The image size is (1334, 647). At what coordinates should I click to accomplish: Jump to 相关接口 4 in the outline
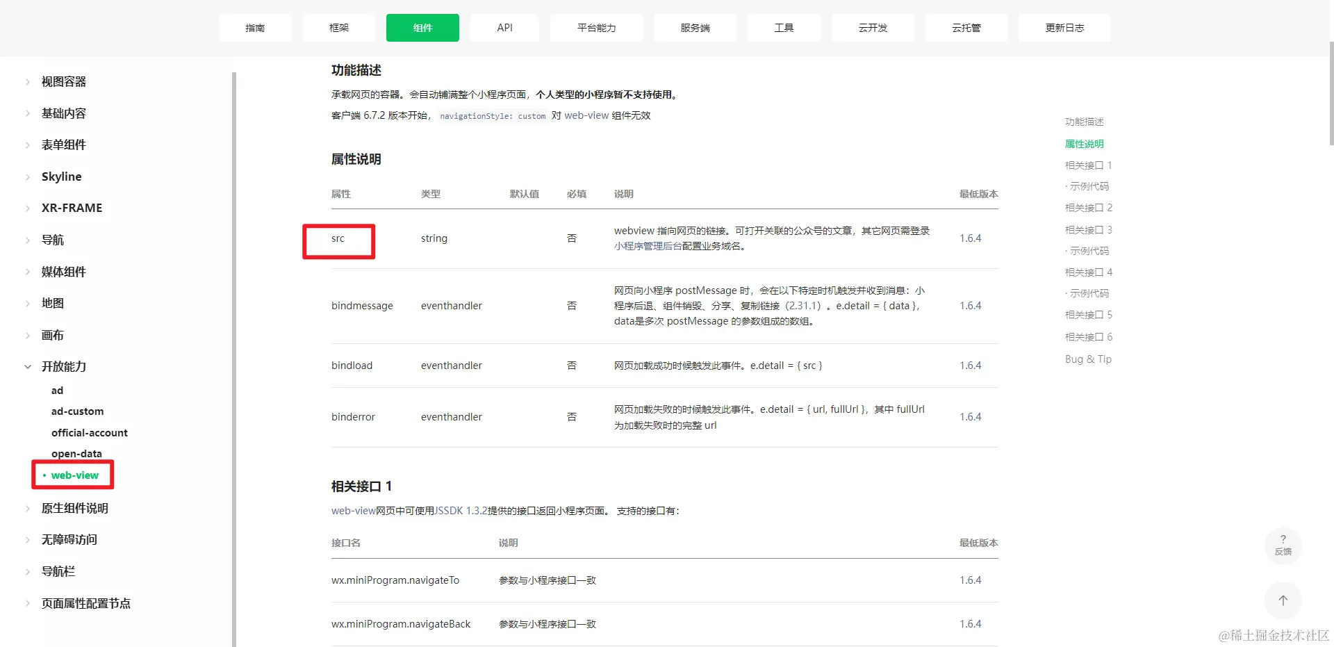[x=1089, y=272]
